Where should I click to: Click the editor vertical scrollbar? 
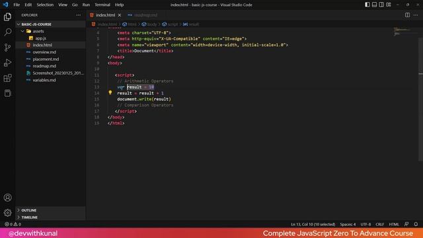coord(420,99)
